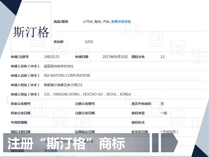Click the international class value 12

click(x=162, y=57)
